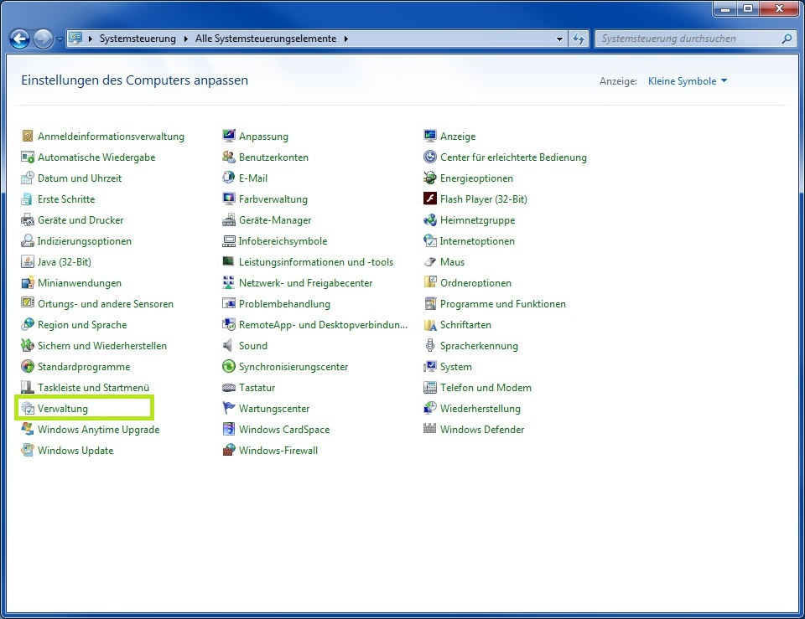Screen dimensions: 805x619
Task: Expand the address bar history dropdown arrow
Action: [559, 39]
